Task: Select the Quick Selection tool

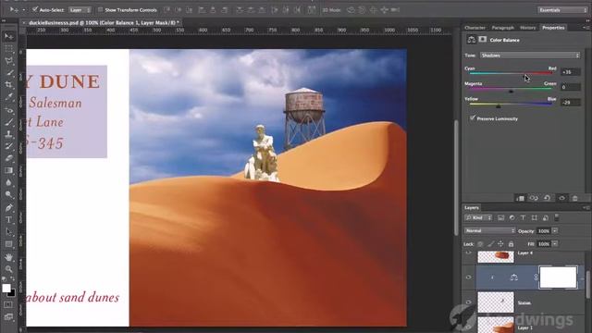Action: (x=8, y=73)
